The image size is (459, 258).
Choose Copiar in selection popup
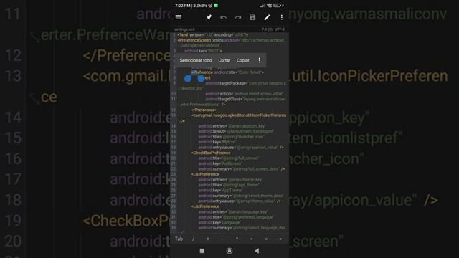point(242,60)
